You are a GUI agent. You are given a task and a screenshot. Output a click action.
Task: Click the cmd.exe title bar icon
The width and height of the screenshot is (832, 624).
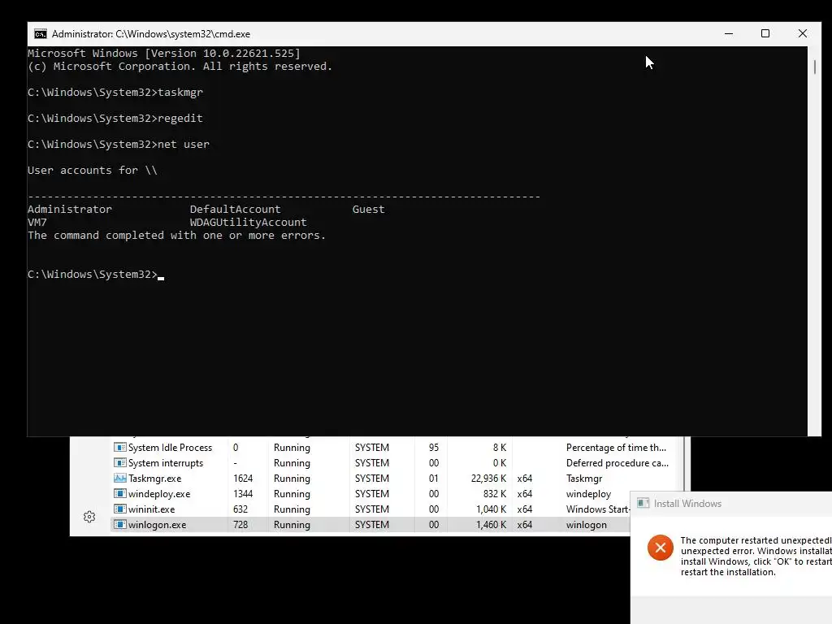pyautogui.click(x=41, y=34)
